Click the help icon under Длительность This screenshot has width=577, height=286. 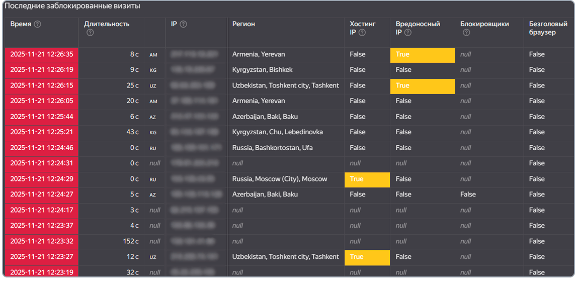coord(90,33)
